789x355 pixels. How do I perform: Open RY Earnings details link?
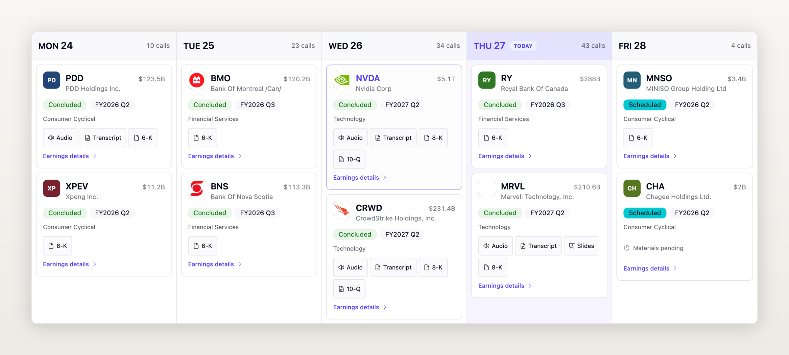(x=505, y=156)
